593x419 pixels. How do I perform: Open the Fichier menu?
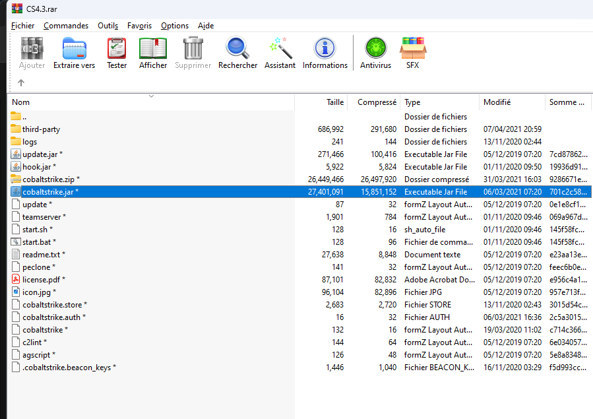tap(22, 26)
